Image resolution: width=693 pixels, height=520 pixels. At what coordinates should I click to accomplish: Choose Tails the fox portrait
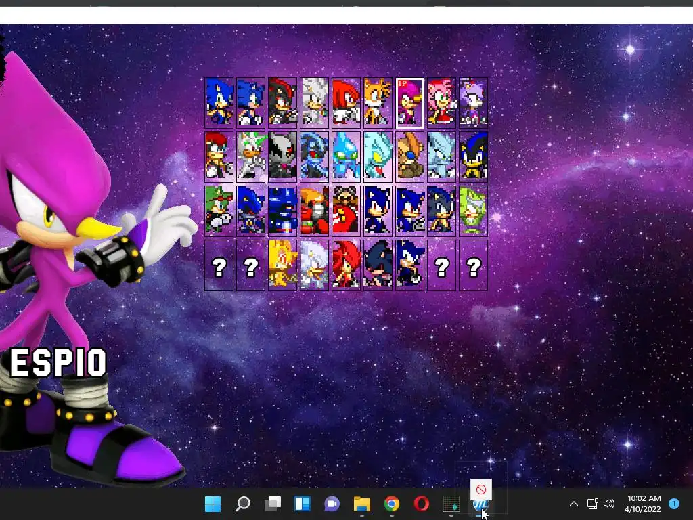pos(378,103)
